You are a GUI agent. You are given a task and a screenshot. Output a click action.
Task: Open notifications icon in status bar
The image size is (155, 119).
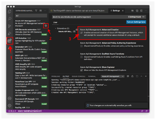click(146, 111)
